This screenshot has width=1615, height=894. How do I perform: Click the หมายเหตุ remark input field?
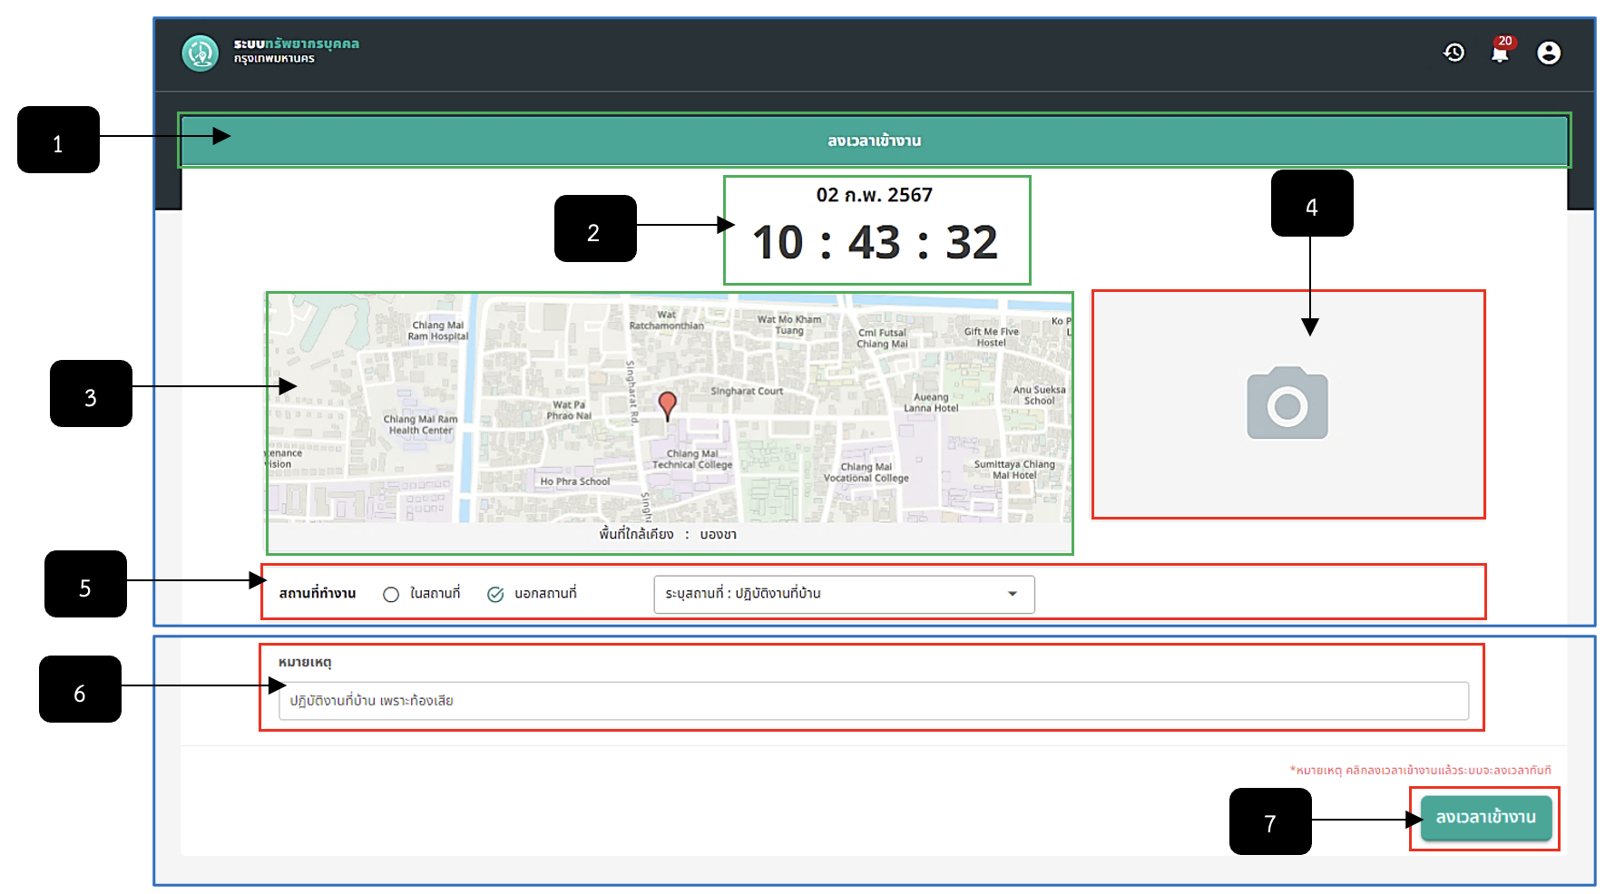(x=873, y=701)
